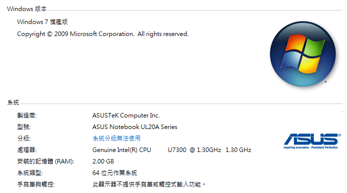347x193 pixels.
Task: Select the ASUSTeK Computer Inc. manufacturer value
Action: (x=126, y=115)
